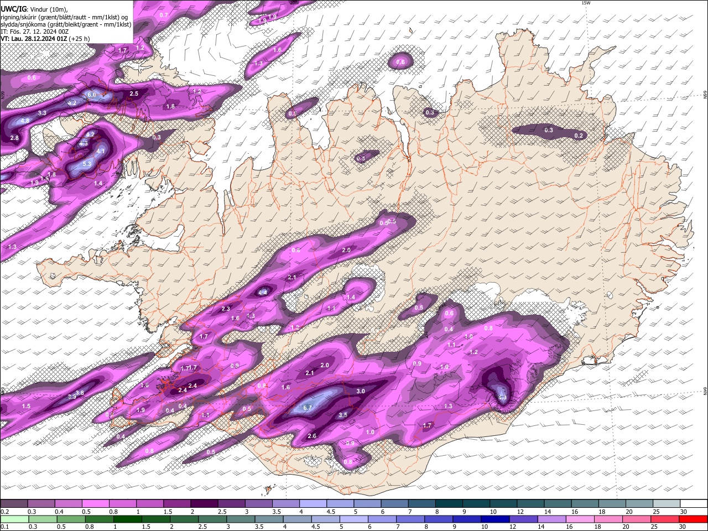
Task: Click the 'IT: Fös. 27. 12. 2024 00Z' line
Action: point(35,32)
